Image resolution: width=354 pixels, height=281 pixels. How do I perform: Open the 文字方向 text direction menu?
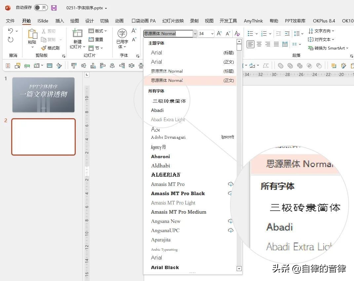pyautogui.click(x=321, y=31)
